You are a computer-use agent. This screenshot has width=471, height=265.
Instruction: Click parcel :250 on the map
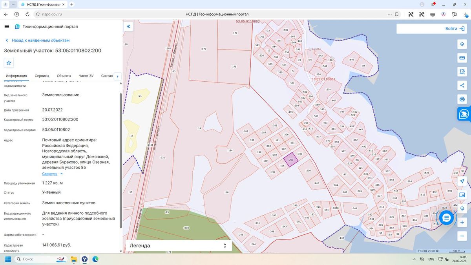pyautogui.click(x=309, y=170)
